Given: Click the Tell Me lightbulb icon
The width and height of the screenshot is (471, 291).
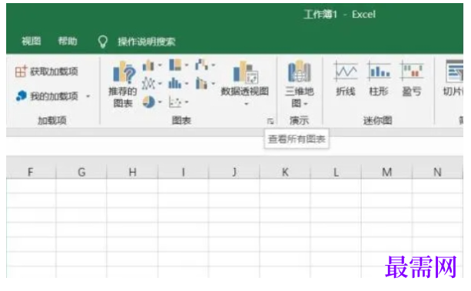Looking at the screenshot, I should point(103,41).
